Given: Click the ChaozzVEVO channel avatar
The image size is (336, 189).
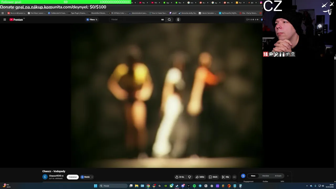Looking at the screenshot, I should (45, 177).
